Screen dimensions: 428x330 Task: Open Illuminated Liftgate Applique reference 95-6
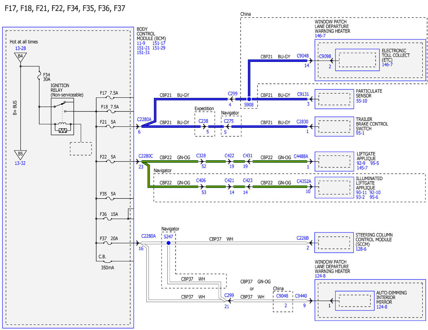pos(374,197)
